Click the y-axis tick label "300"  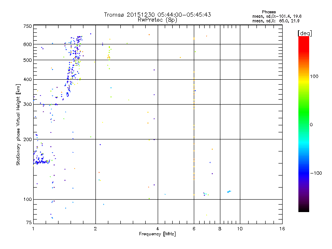click(x=27, y=105)
